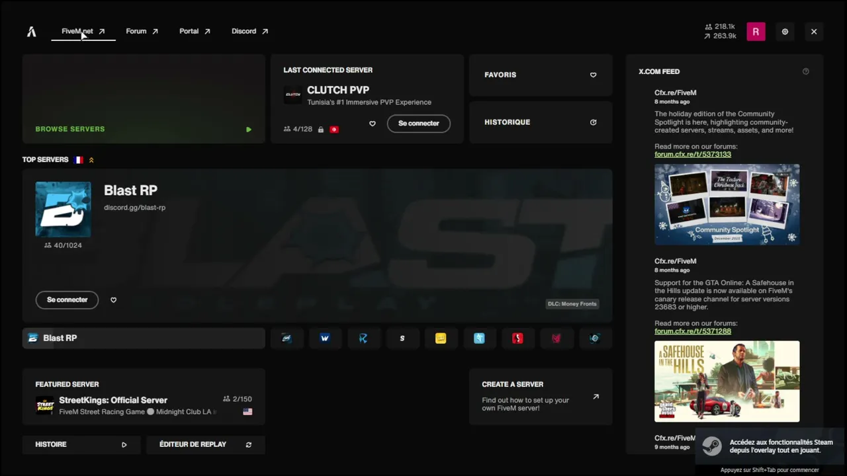847x476 pixels.
Task: Click the heart icon on the Favoris card
Action: click(x=593, y=75)
